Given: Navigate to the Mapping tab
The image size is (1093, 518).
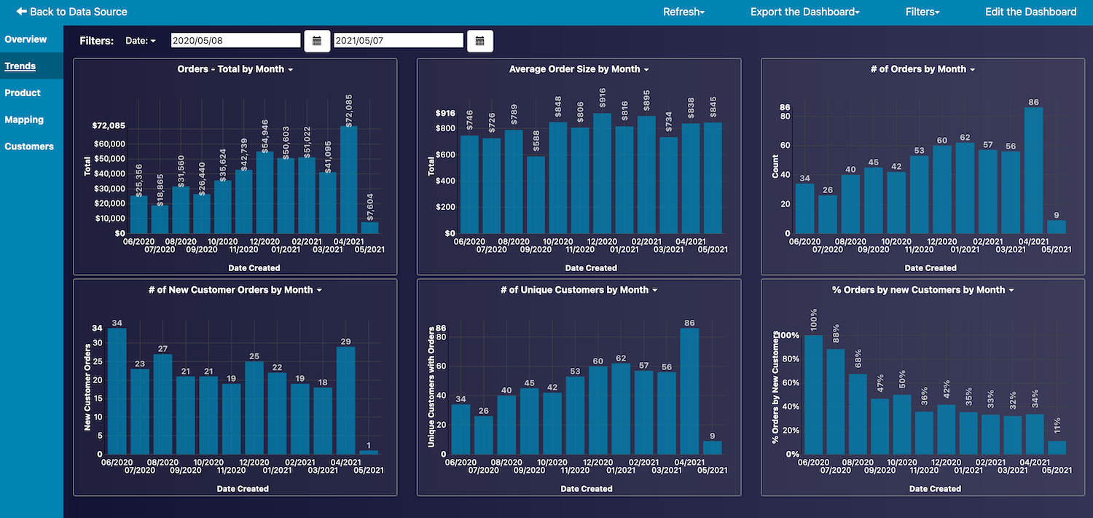Looking at the screenshot, I should tap(24, 119).
